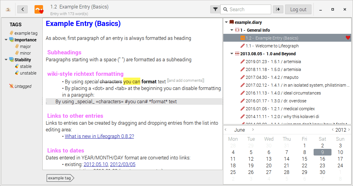Click the Untagged filter label
This screenshot has height=186, width=353.
click(x=23, y=86)
